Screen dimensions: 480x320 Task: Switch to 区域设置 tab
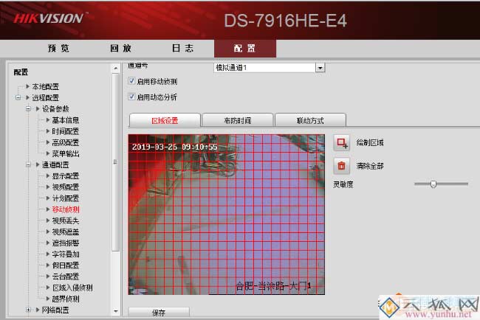165,120
